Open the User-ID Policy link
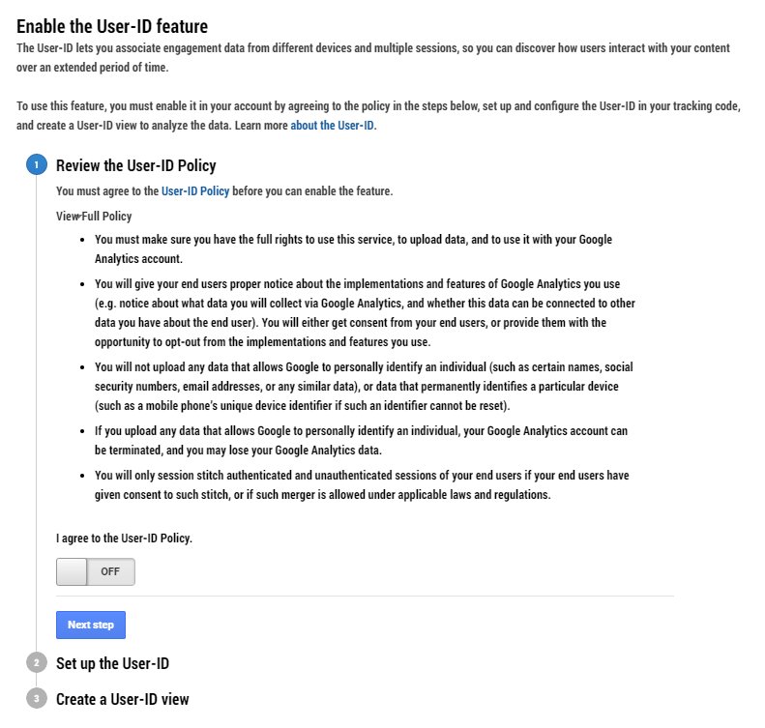The width and height of the screenshot is (765, 728). [195, 191]
